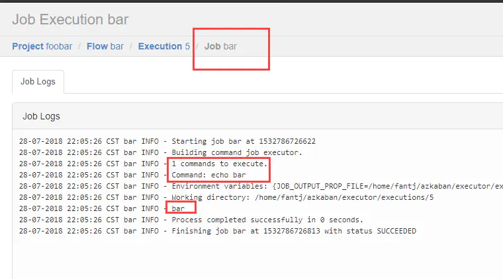
Task: Open the Execution 5 breadcrumb link
Action: pyautogui.click(x=164, y=46)
